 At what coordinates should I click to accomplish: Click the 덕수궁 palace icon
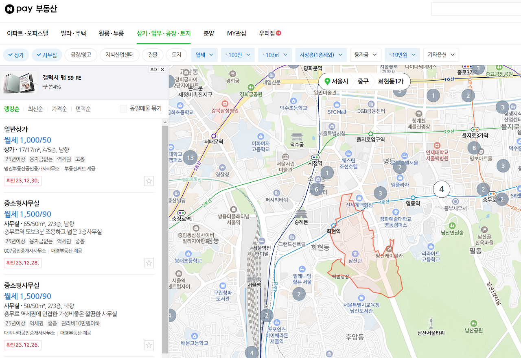(x=297, y=136)
